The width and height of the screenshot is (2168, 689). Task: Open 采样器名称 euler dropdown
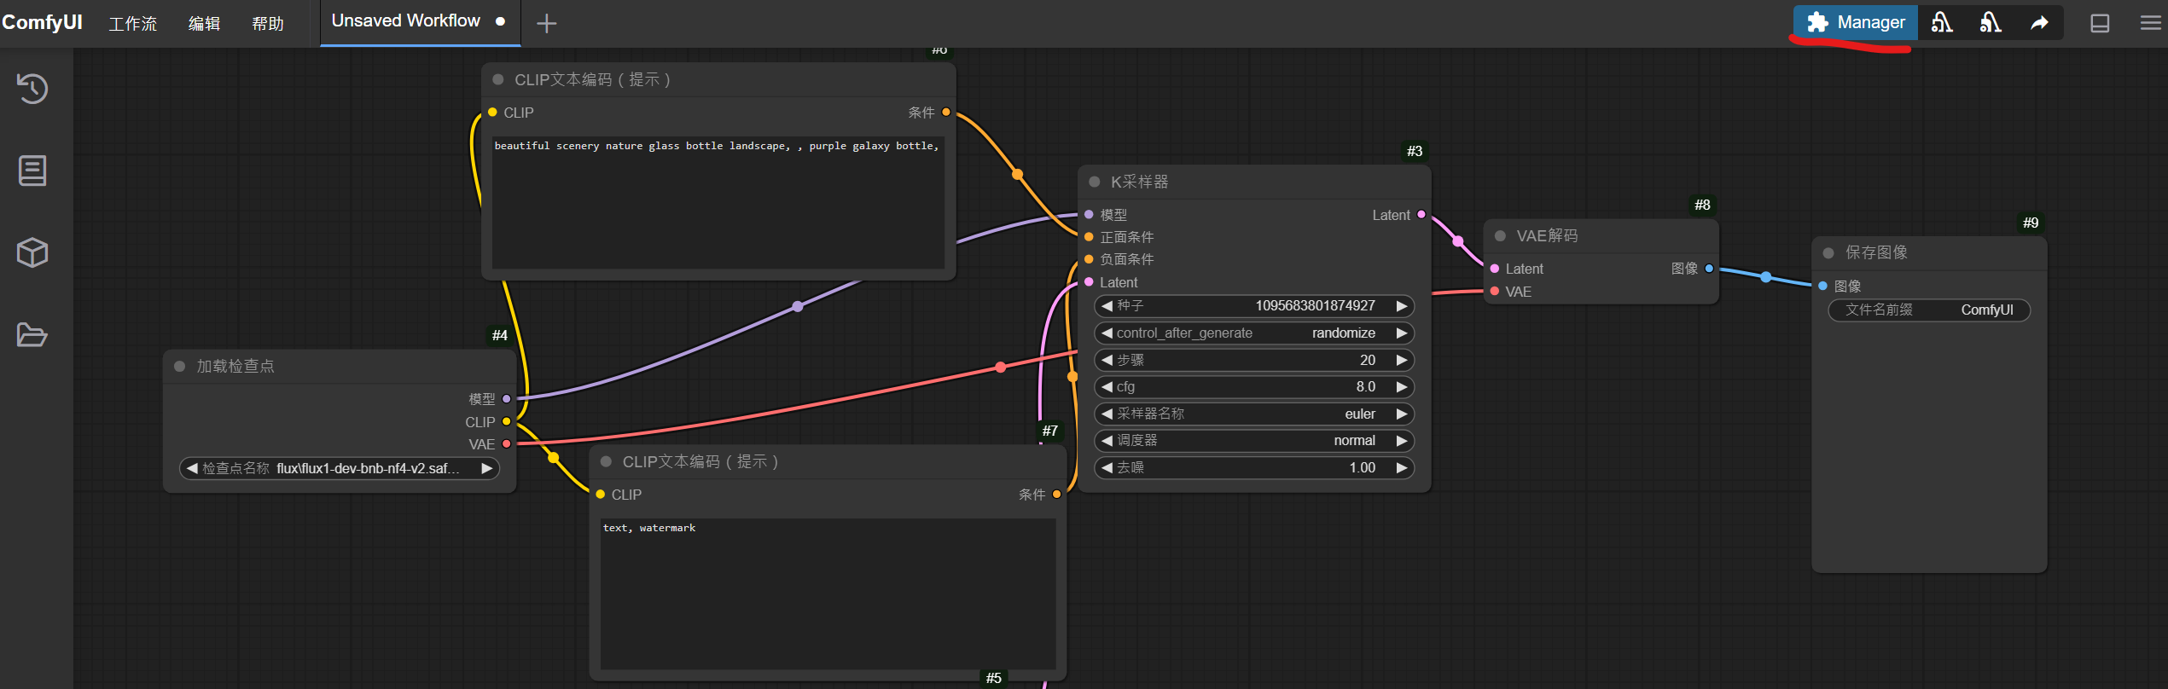tap(1254, 414)
